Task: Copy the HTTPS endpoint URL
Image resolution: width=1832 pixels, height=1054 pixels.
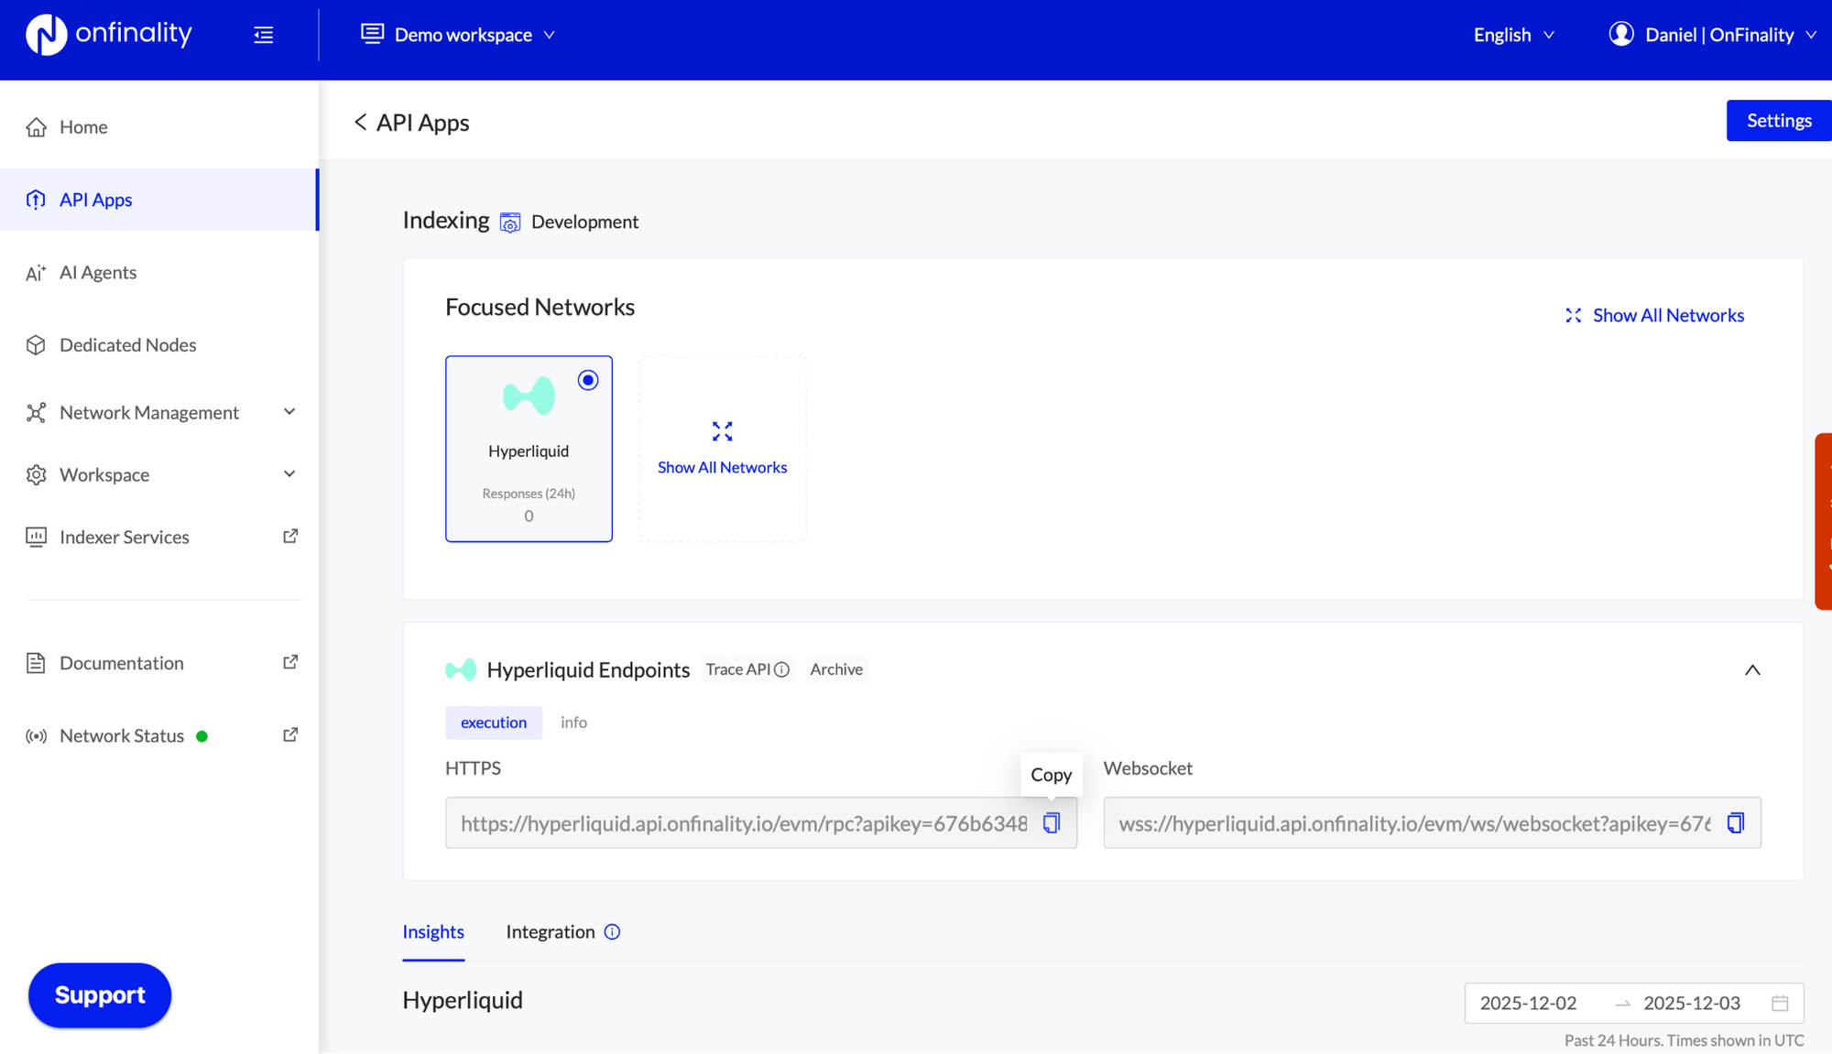Action: pyautogui.click(x=1051, y=822)
